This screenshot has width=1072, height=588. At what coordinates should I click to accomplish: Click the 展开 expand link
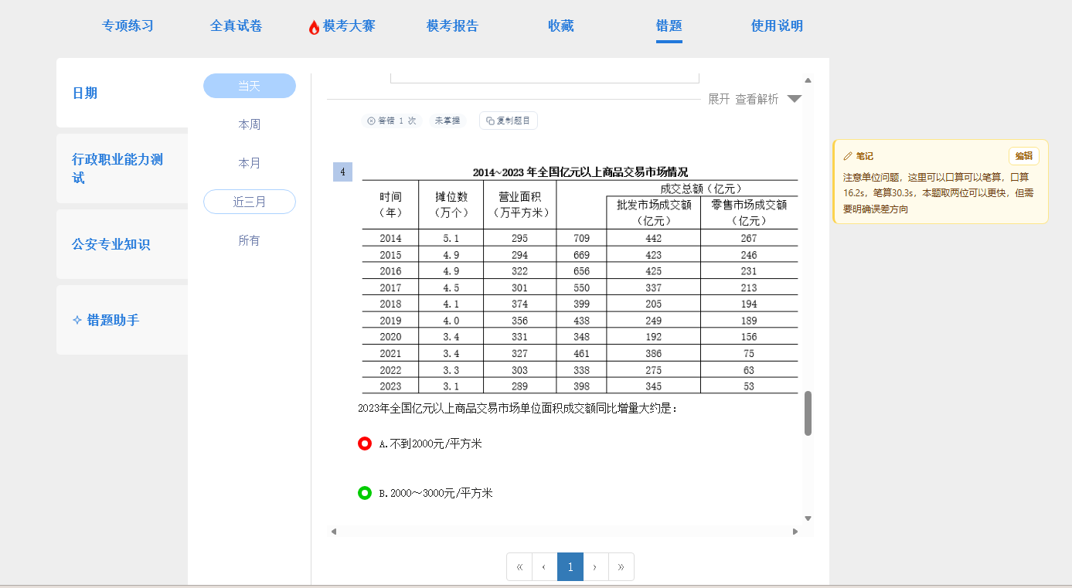click(x=719, y=99)
